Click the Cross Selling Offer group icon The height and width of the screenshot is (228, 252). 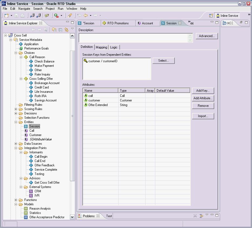pyautogui.click(x=26, y=79)
